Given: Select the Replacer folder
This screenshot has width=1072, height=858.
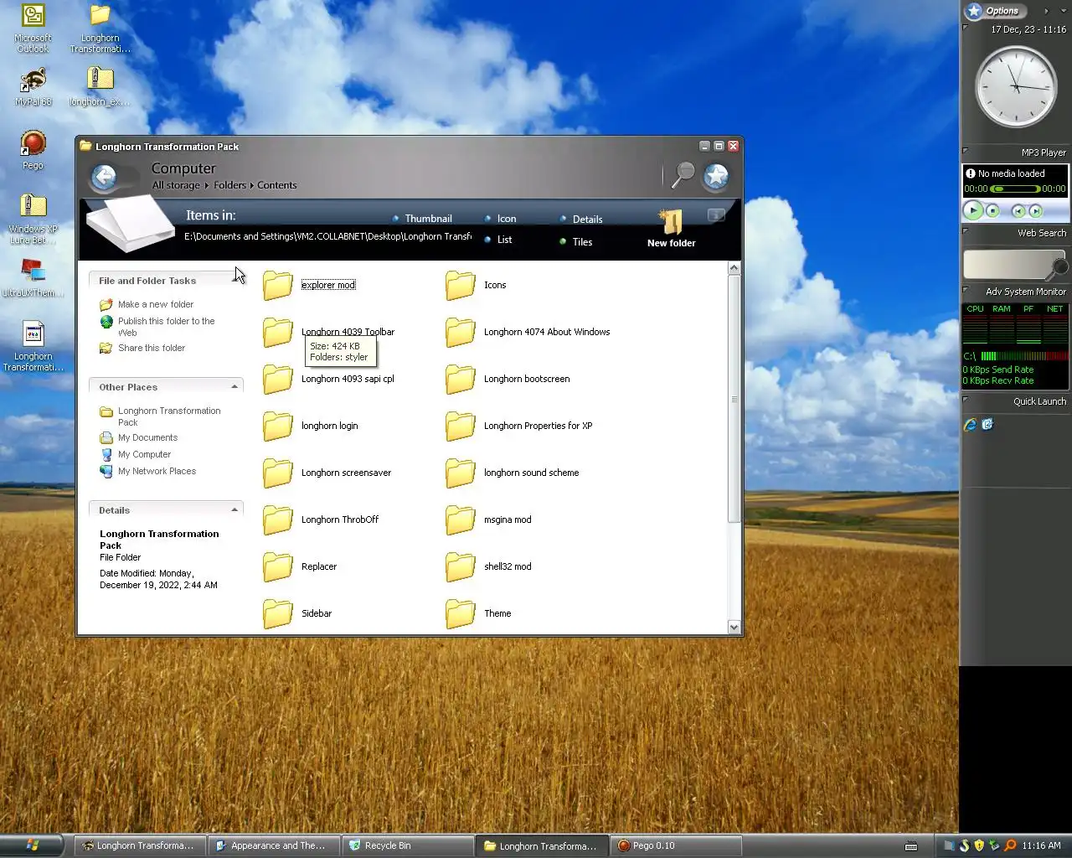Looking at the screenshot, I should pos(300,566).
